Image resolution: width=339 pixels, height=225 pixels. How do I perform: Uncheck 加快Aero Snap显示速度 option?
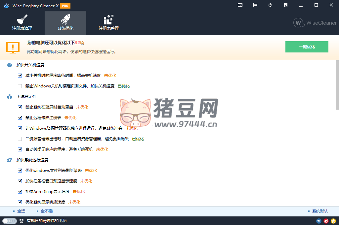[x=20, y=192]
